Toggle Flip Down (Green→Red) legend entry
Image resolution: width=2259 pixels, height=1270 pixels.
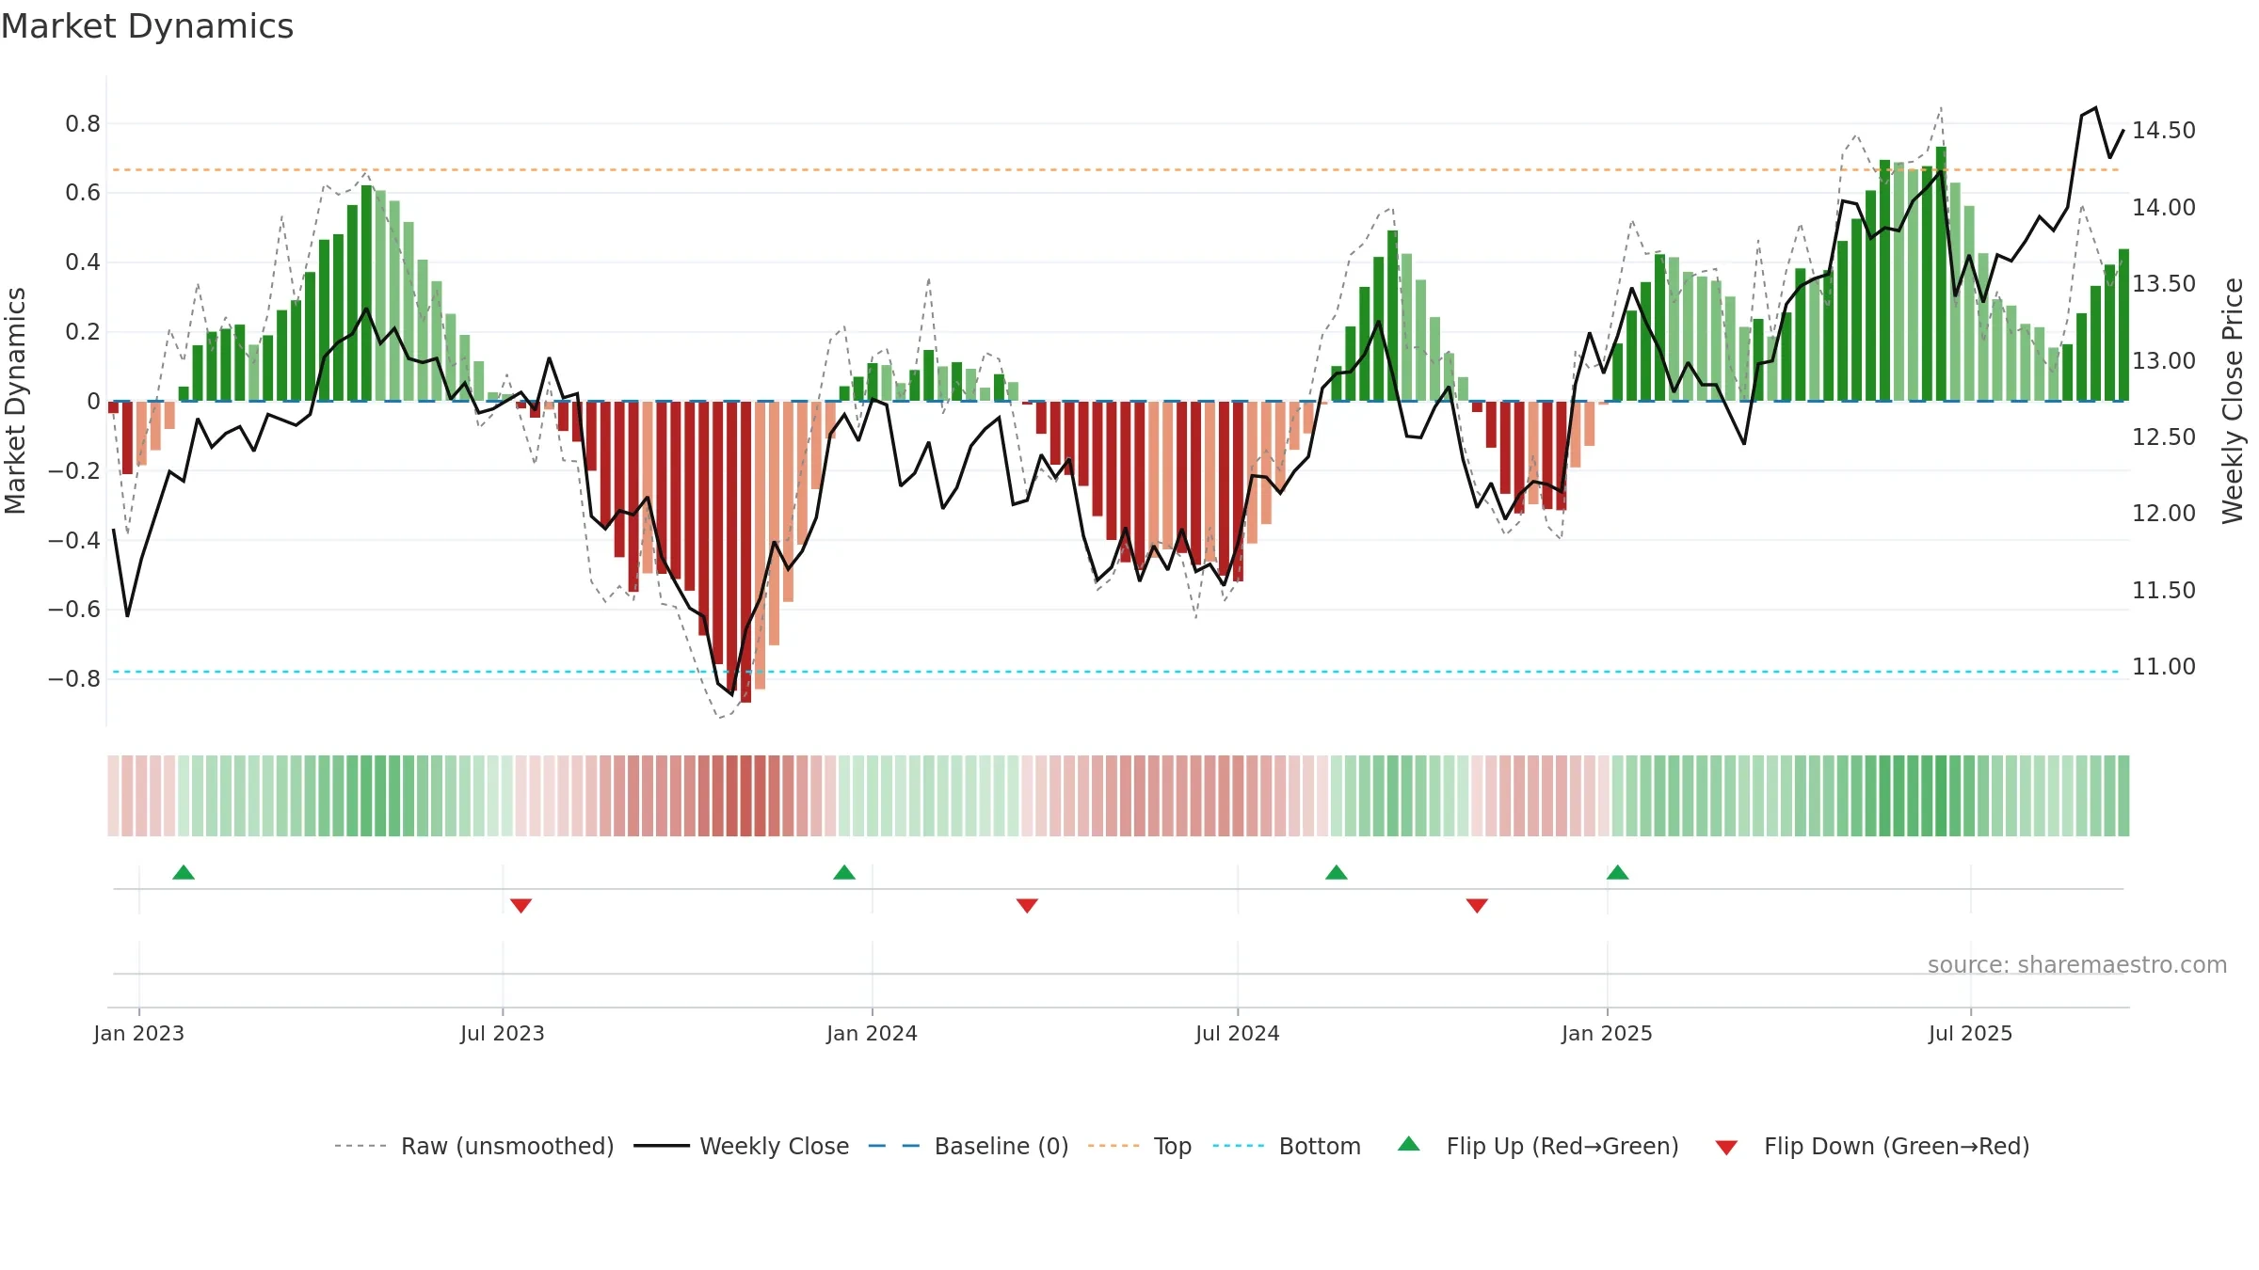coord(1872,1146)
